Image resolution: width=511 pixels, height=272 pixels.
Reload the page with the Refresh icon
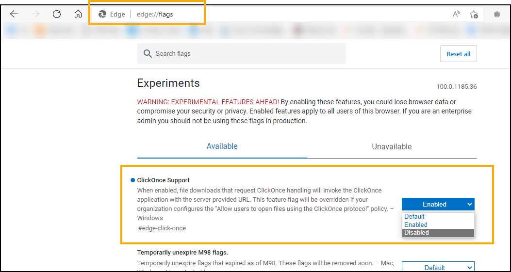click(57, 14)
